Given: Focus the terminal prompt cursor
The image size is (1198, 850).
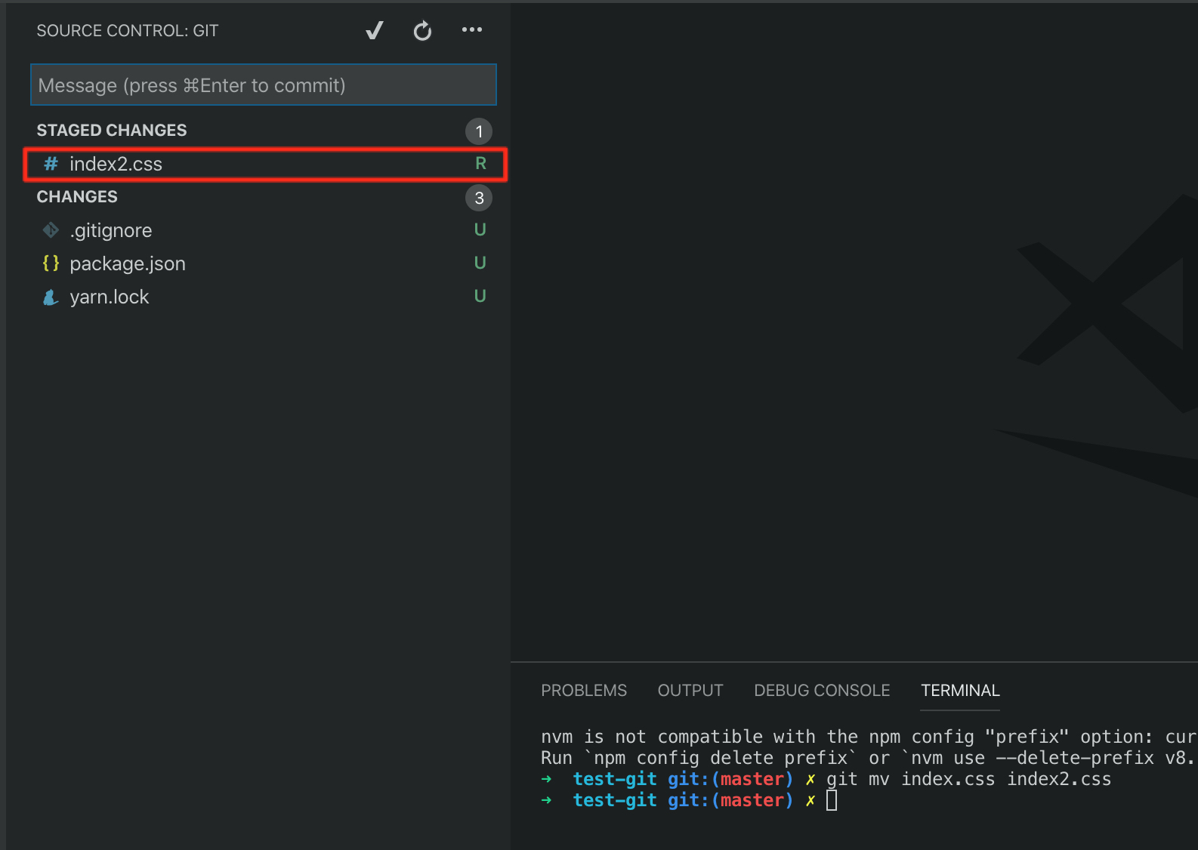Looking at the screenshot, I should [x=832, y=800].
